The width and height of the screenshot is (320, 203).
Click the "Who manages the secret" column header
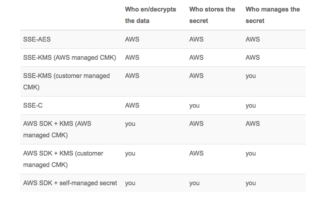[272, 15]
